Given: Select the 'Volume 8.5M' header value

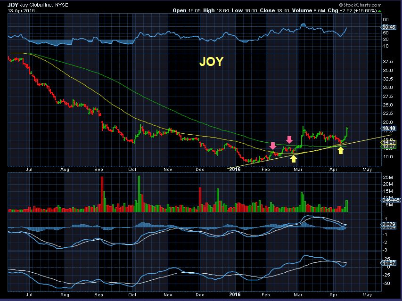Looking at the screenshot, I should tap(308, 10).
